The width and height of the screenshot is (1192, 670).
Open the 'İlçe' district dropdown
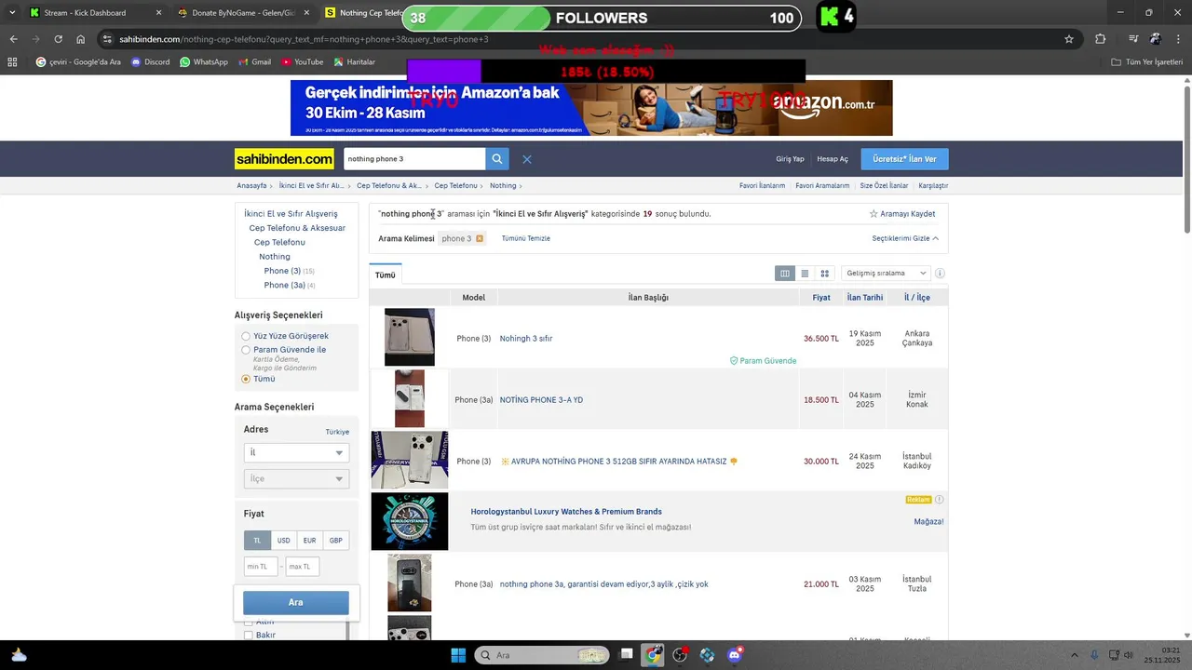pyautogui.click(x=296, y=478)
